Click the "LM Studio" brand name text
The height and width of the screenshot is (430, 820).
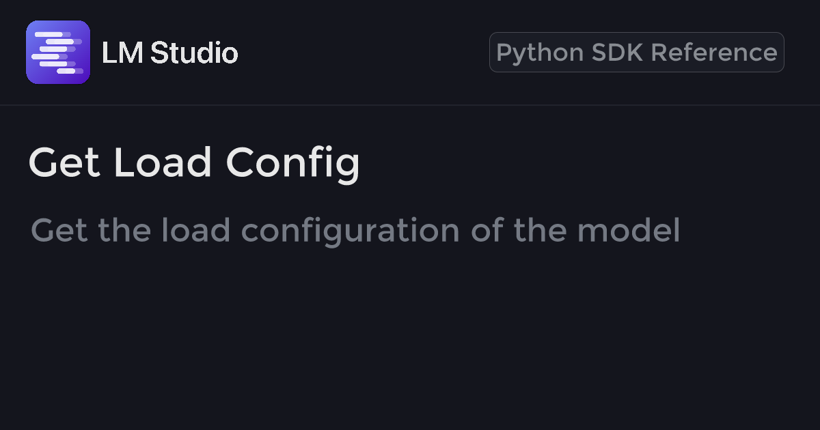[169, 53]
